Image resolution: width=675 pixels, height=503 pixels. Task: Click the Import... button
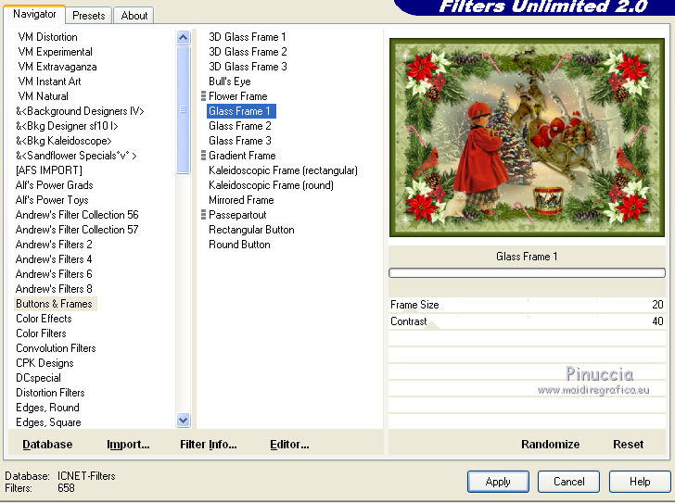[x=128, y=445]
